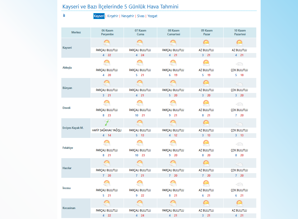This screenshot has width=298, height=219.
Task: Click Akkışla cloudy icon for 10 Kasım Pazartesi
Action: [239, 63]
